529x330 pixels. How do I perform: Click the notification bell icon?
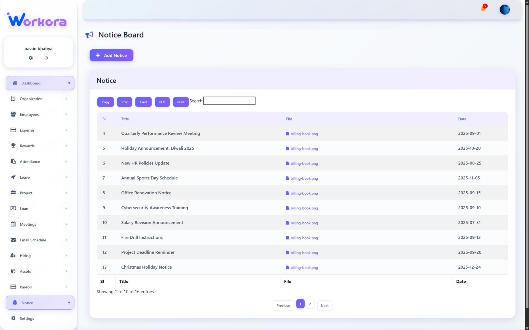pyautogui.click(x=483, y=9)
